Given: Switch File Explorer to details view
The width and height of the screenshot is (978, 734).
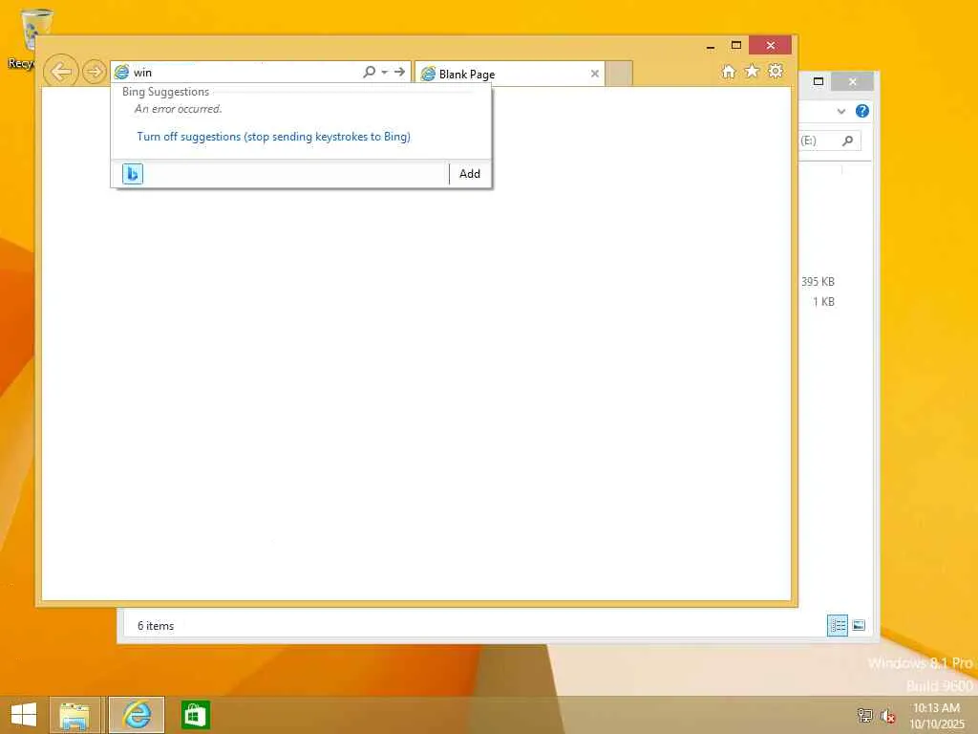Looking at the screenshot, I should [x=838, y=625].
